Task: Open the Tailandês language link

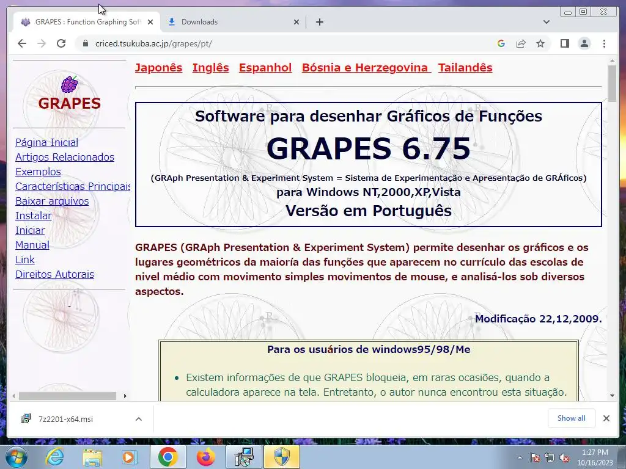Action: pyautogui.click(x=465, y=67)
